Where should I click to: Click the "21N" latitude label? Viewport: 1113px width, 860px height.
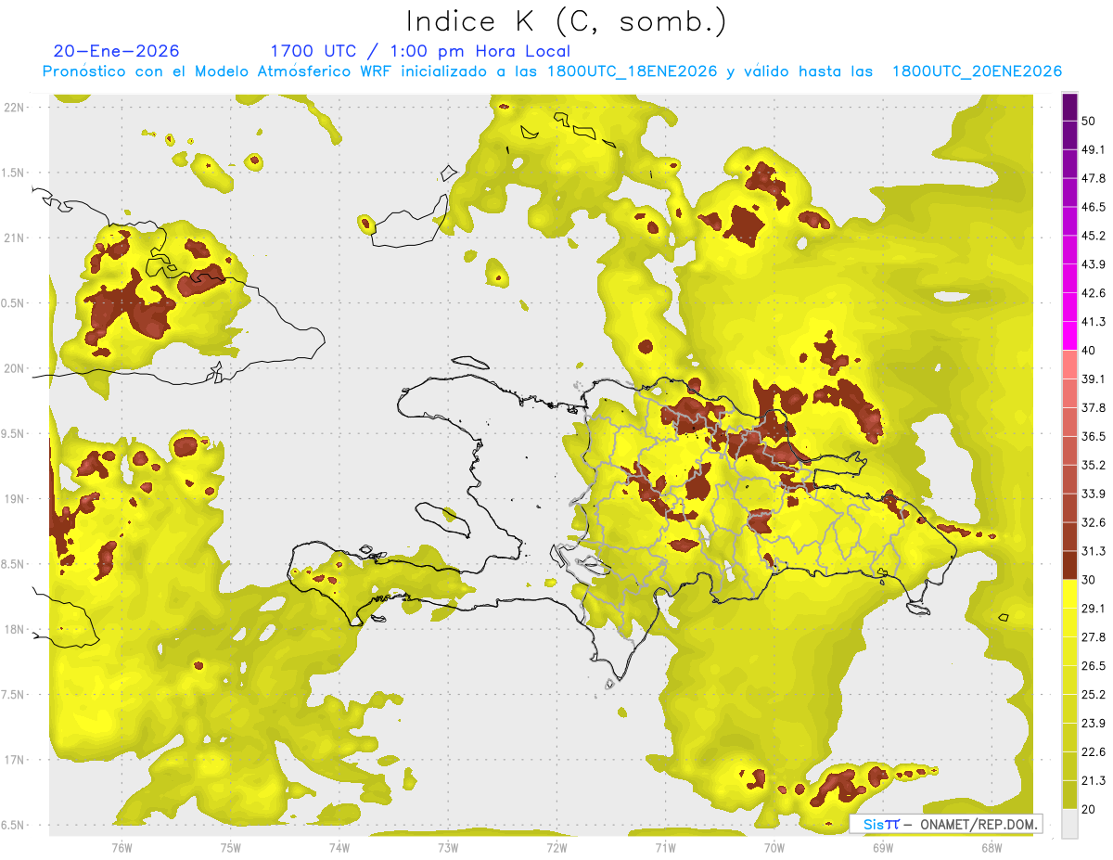click(x=15, y=237)
